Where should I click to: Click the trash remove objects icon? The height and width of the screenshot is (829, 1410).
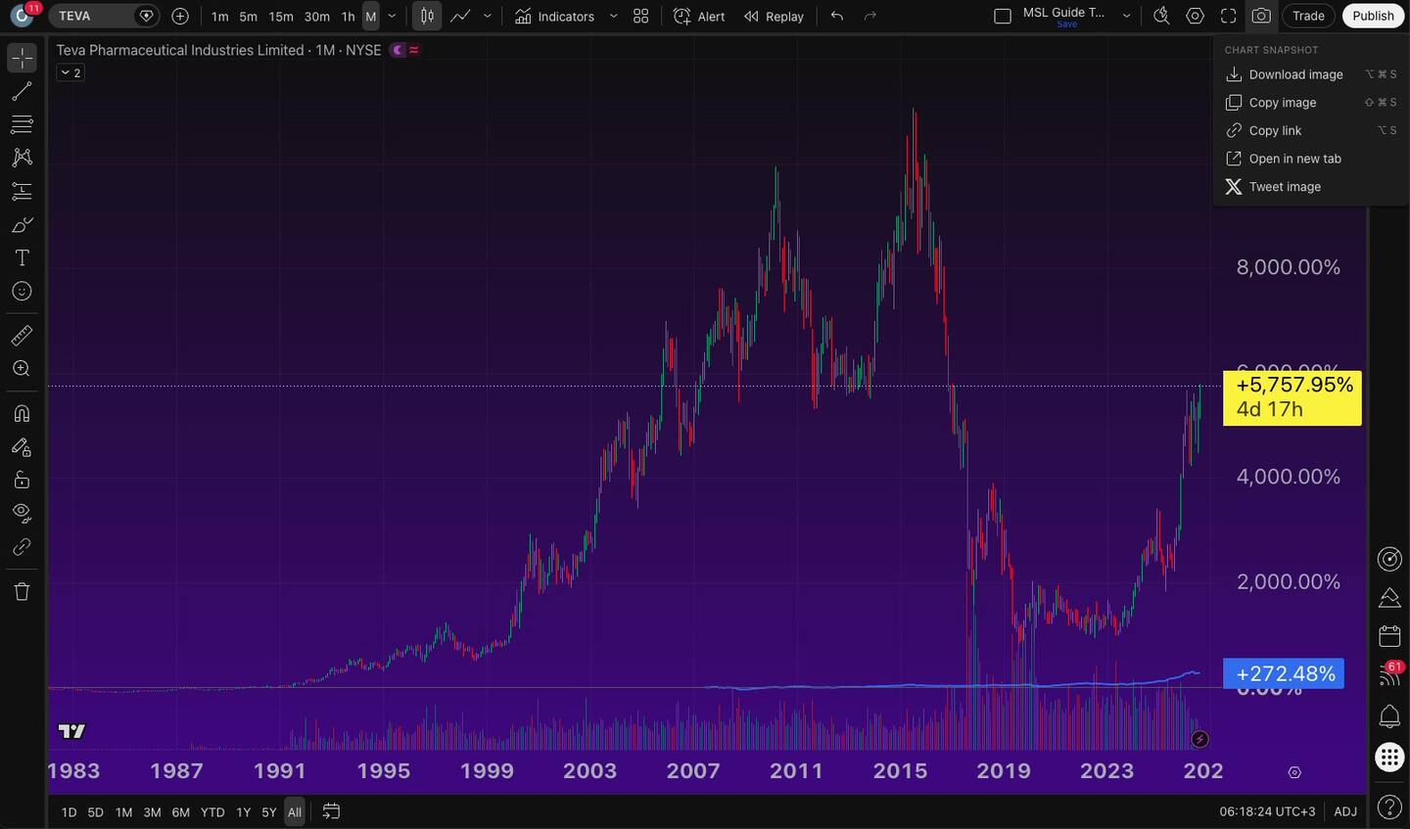22,591
